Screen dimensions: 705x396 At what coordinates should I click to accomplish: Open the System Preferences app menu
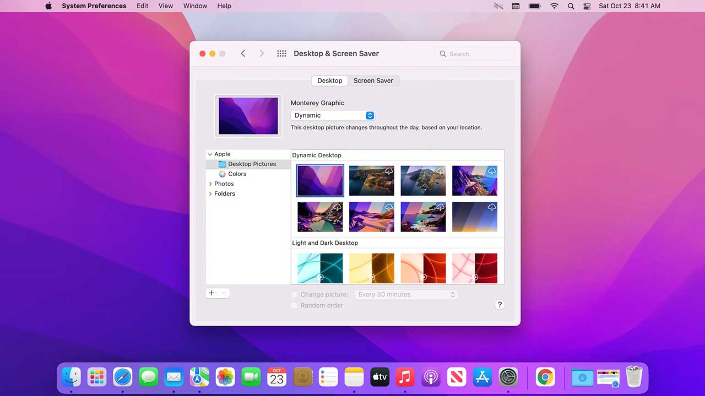[94, 6]
